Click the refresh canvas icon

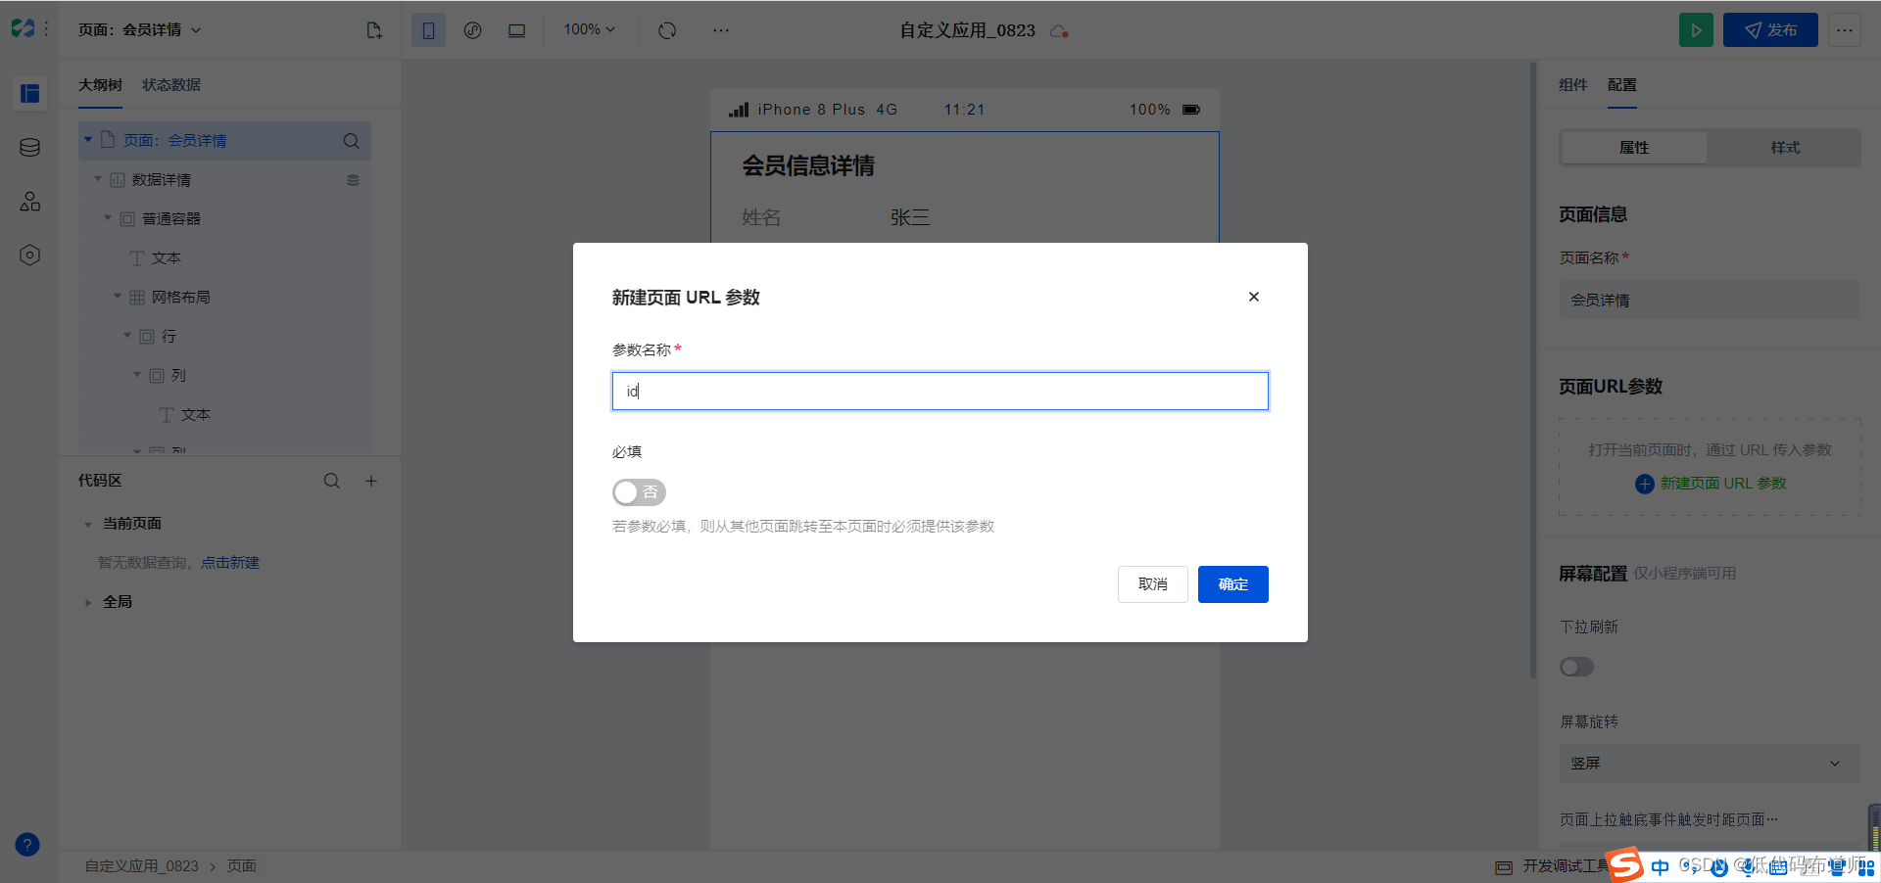(x=667, y=30)
